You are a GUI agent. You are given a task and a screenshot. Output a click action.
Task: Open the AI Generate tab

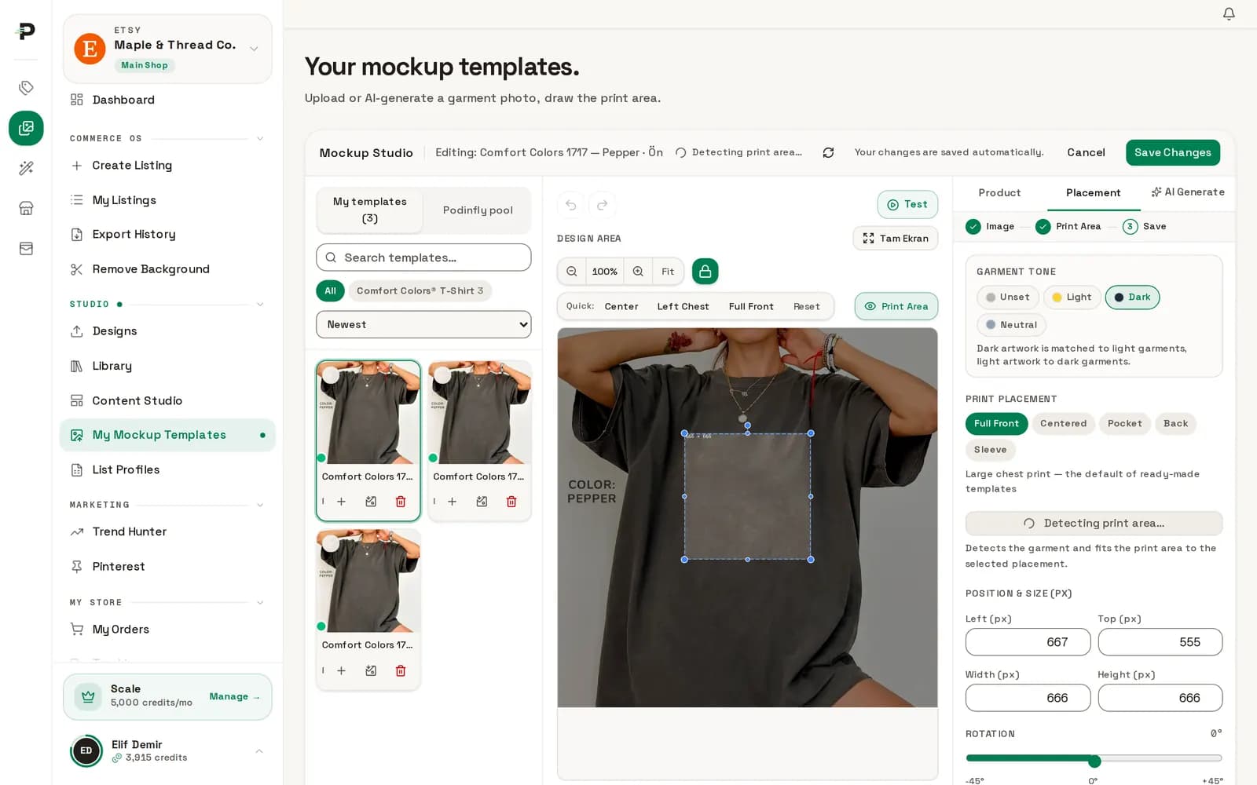coord(1188,192)
